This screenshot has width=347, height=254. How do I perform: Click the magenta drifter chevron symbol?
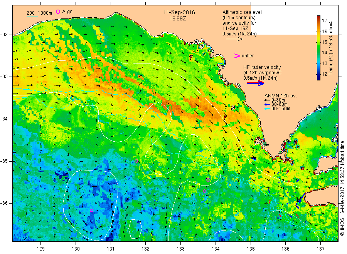pyautogui.click(x=237, y=56)
